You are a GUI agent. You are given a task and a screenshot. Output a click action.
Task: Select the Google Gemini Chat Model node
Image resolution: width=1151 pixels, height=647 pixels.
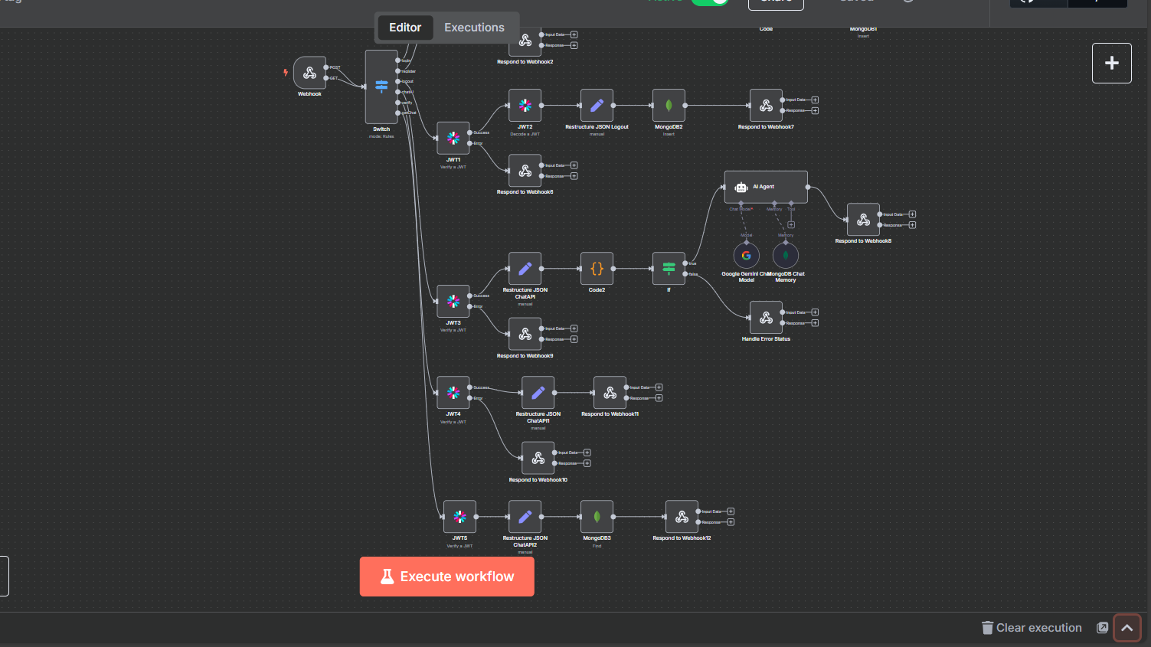(x=747, y=256)
